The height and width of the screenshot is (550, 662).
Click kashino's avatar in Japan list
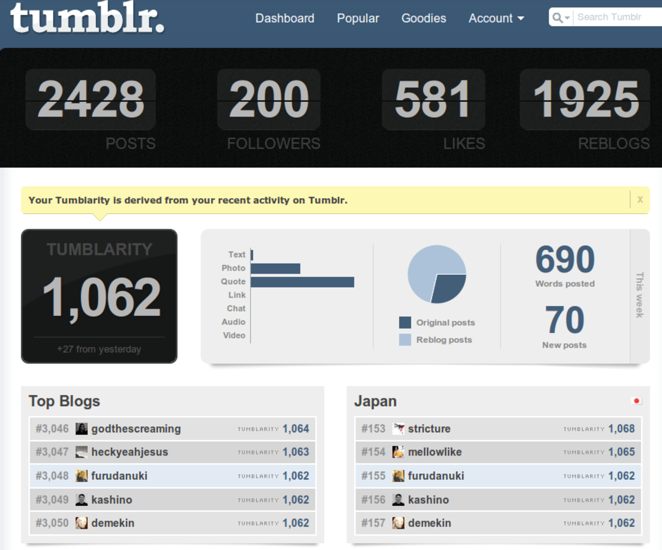(398, 500)
